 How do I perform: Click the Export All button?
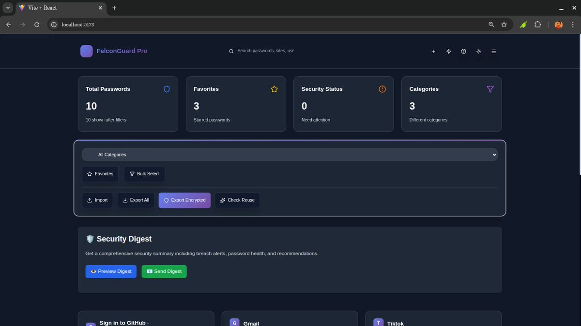[x=136, y=200]
